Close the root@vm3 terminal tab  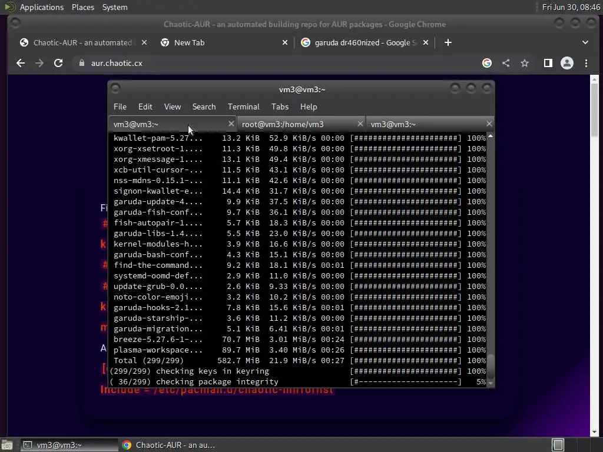(x=360, y=124)
